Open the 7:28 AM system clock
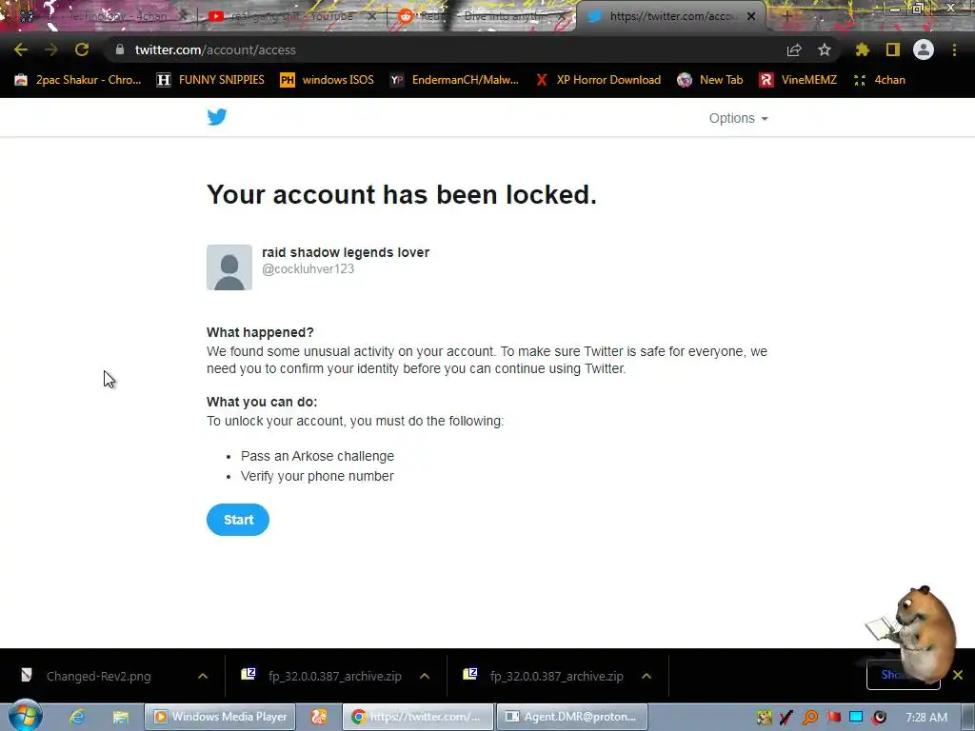975x731 pixels. pyautogui.click(x=926, y=718)
